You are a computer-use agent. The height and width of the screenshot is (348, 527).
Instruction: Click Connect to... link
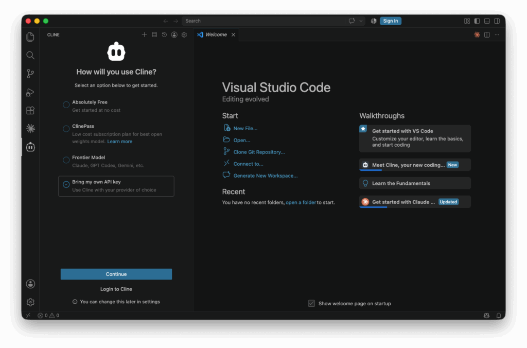point(249,164)
